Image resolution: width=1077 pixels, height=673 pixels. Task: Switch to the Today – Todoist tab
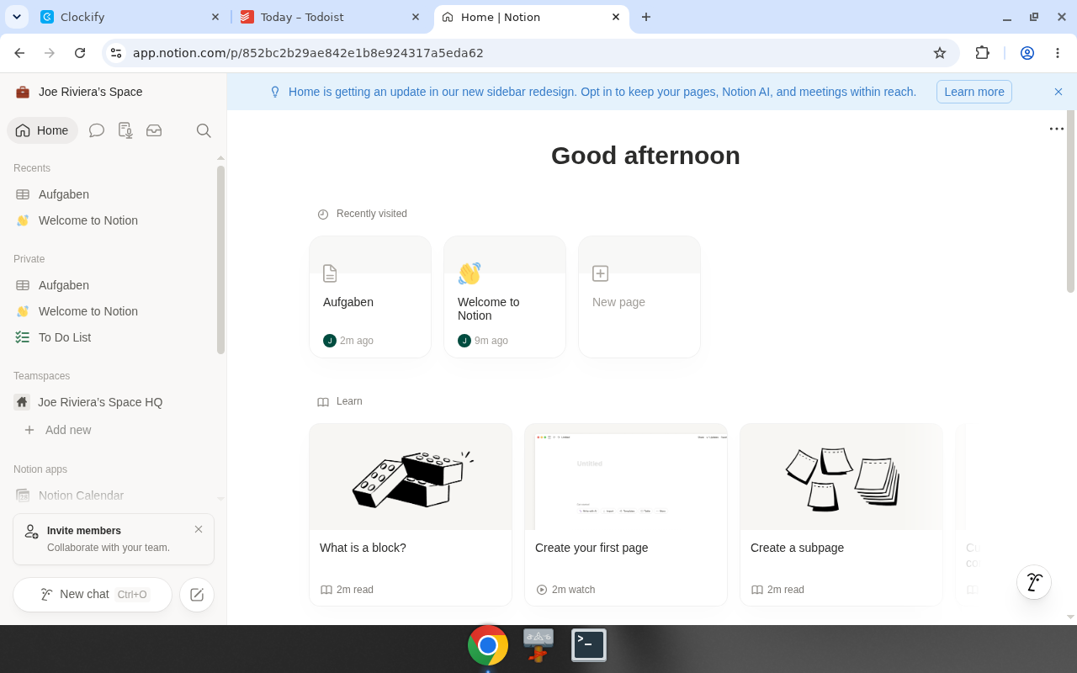click(331, 17)
